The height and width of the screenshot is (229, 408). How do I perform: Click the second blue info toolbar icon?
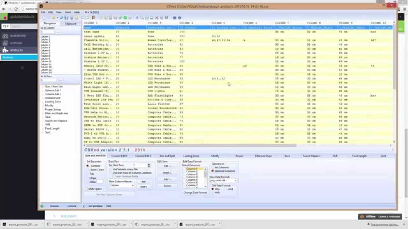point(179,17)
